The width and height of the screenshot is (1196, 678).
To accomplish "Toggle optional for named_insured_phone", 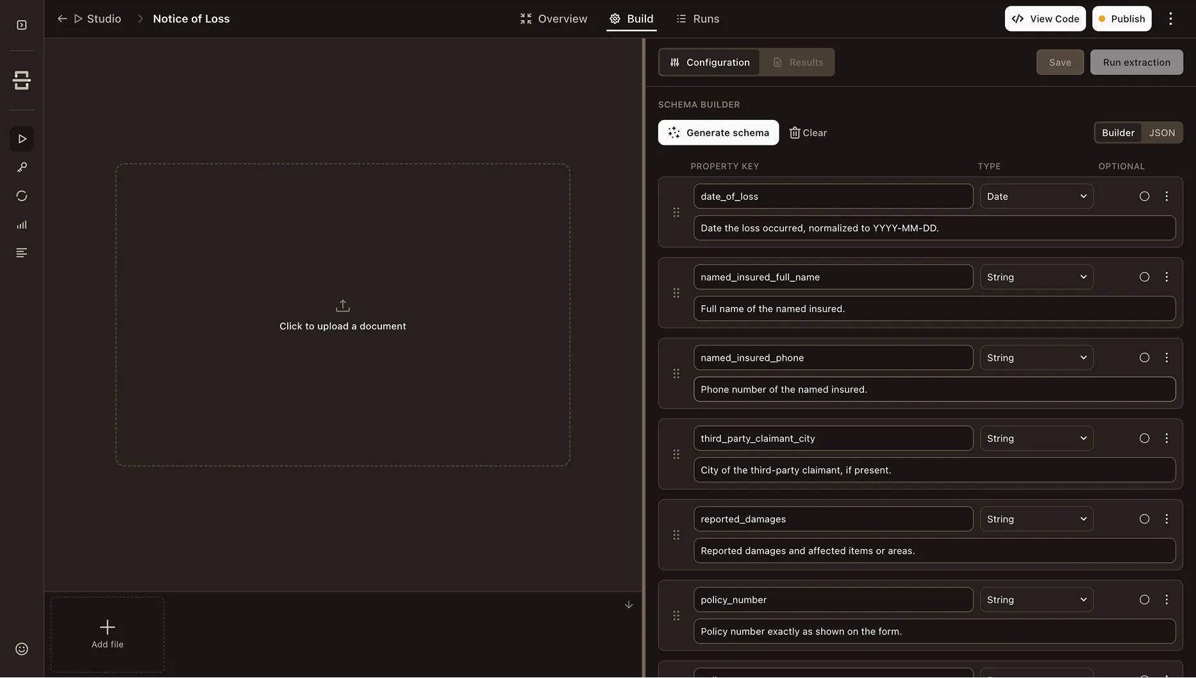I will coord(1144,358).
